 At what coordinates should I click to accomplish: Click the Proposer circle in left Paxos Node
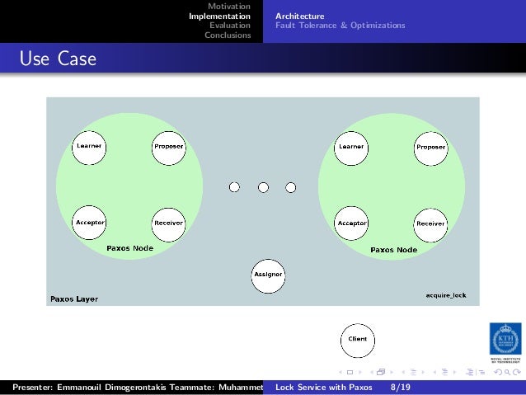point(169,148)
